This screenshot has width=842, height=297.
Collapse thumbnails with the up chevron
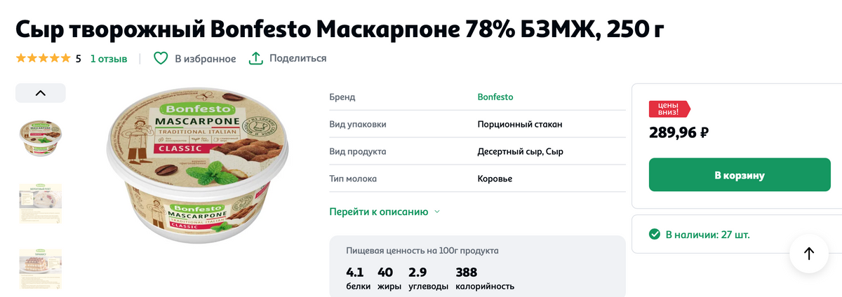tap(40, 93)
